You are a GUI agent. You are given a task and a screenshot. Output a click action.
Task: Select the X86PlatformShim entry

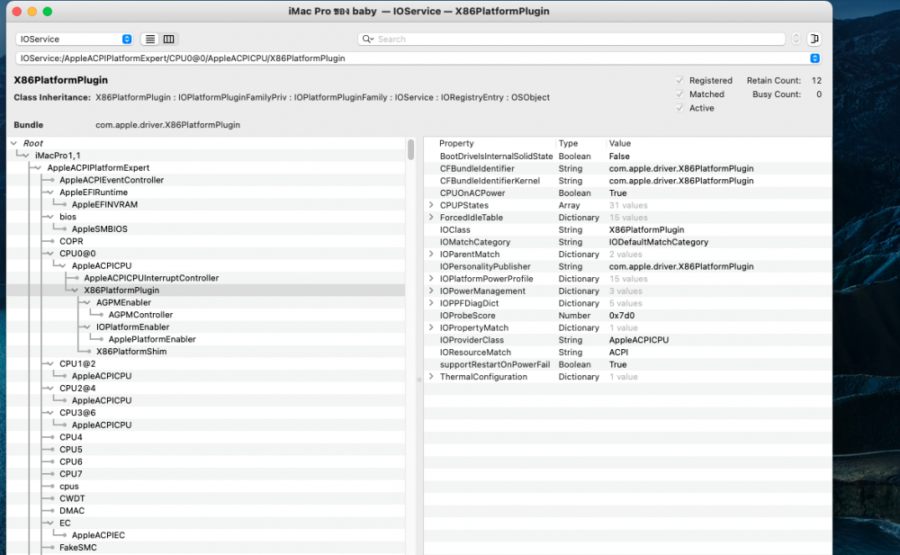point(131,351)
